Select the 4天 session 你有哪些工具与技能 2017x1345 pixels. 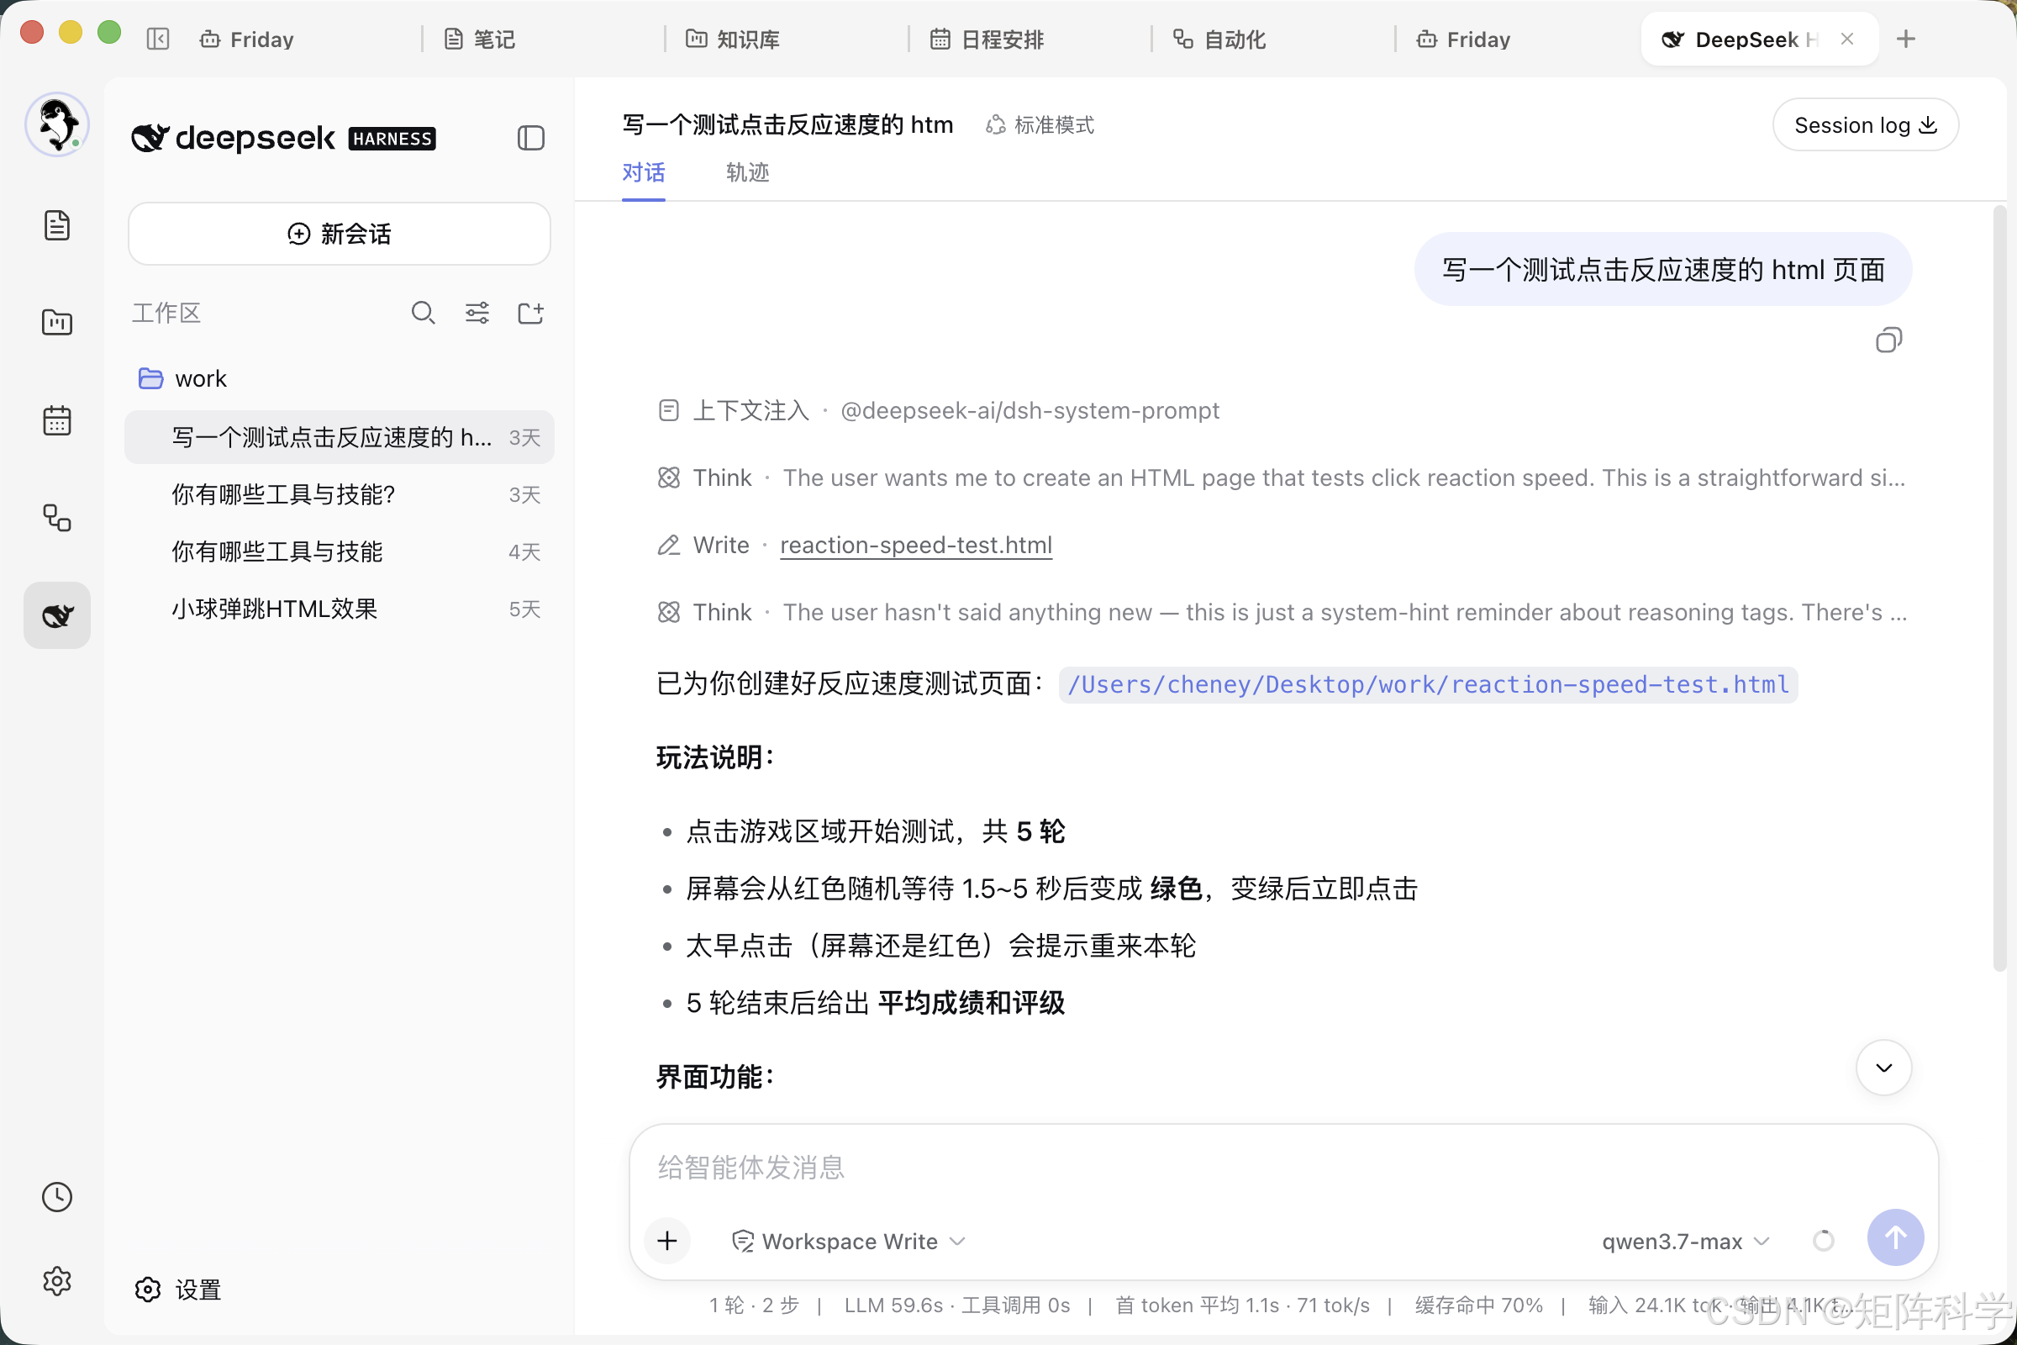coord(339,551)
